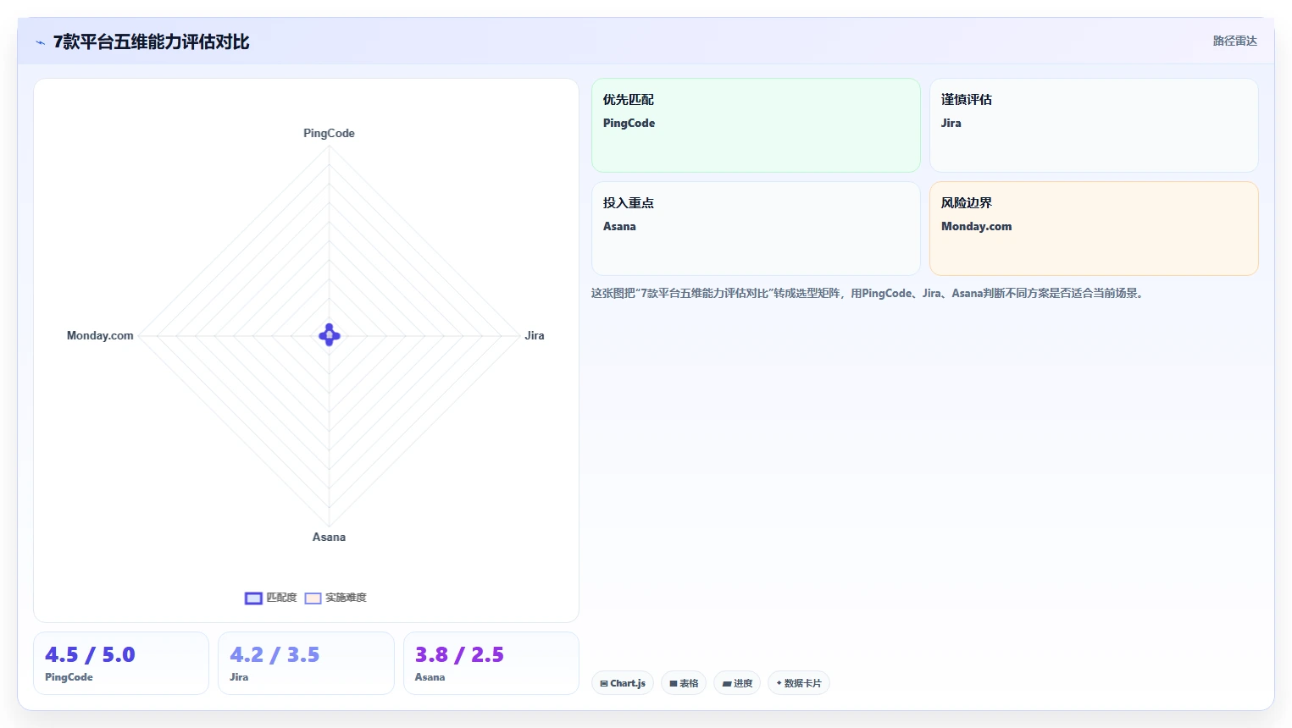This screenshot has width=1292, height=728.
Task: Click the 3.8 / 2.5 Asana score card
Action: (491, 663)
